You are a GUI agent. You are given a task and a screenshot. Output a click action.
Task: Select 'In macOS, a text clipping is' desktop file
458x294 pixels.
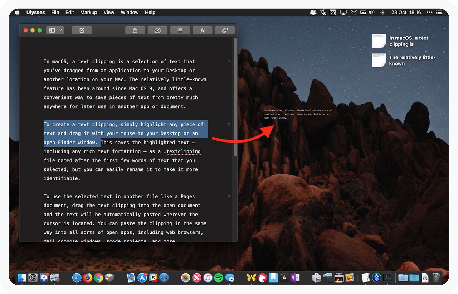coord(400,41)
